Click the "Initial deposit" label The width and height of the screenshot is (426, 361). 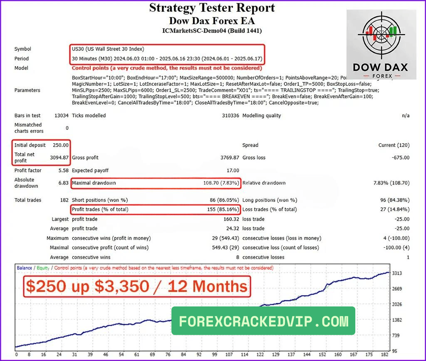(x=30, y=145)
